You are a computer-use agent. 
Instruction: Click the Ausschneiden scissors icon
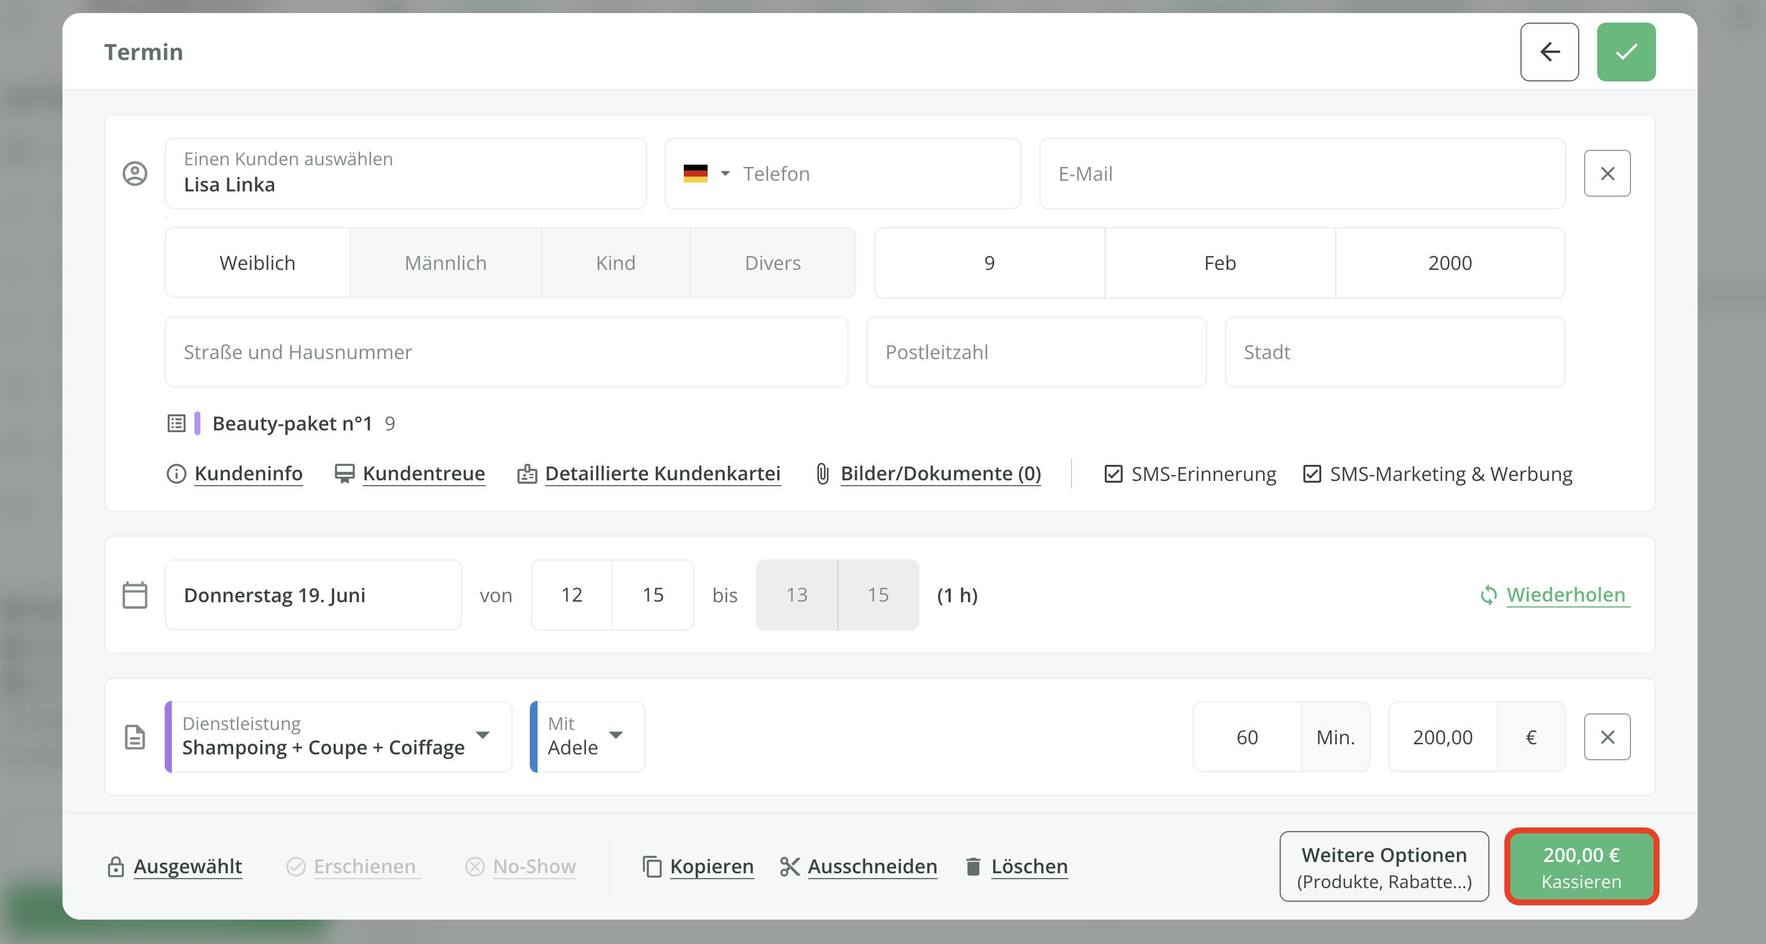(790, 867)
